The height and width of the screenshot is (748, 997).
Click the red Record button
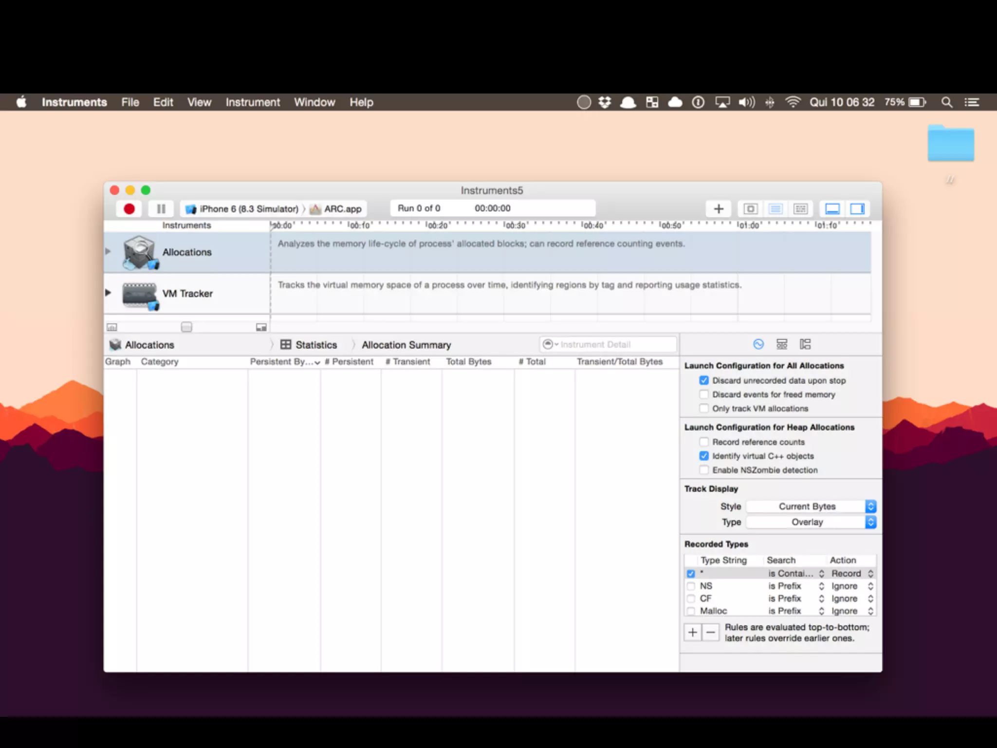coord(129,209)
